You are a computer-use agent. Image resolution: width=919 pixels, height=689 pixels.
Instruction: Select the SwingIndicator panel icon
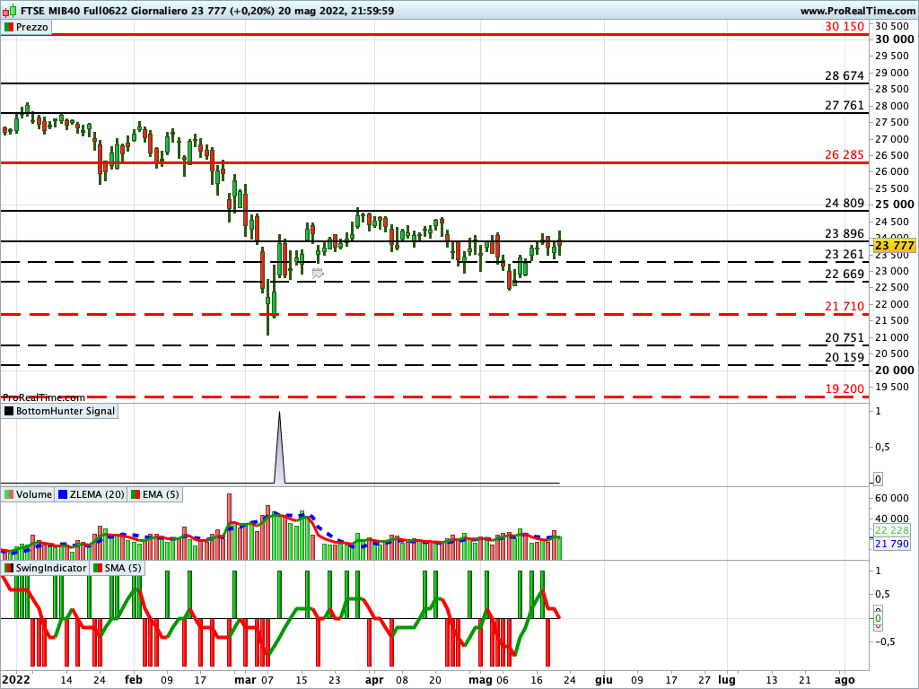click(x=8, y=567)
